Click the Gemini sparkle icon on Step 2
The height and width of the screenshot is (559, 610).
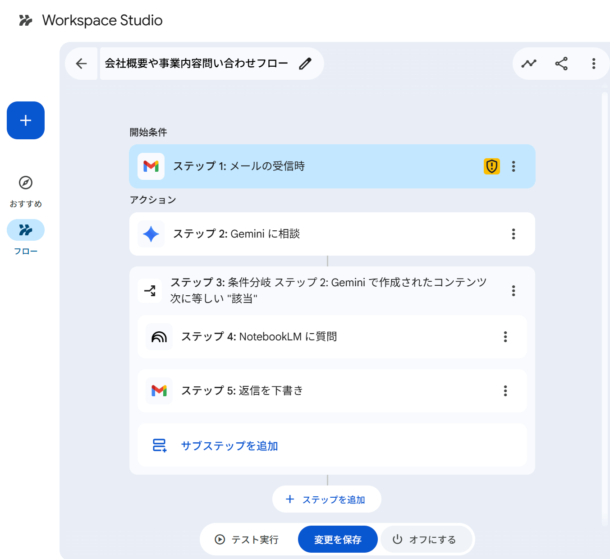coord(151,234)
